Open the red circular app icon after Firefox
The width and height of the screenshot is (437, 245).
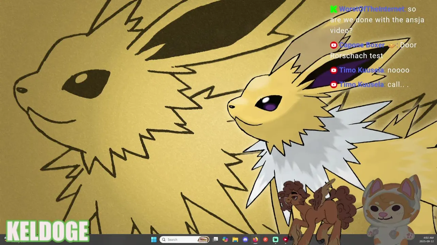[265, 240]
